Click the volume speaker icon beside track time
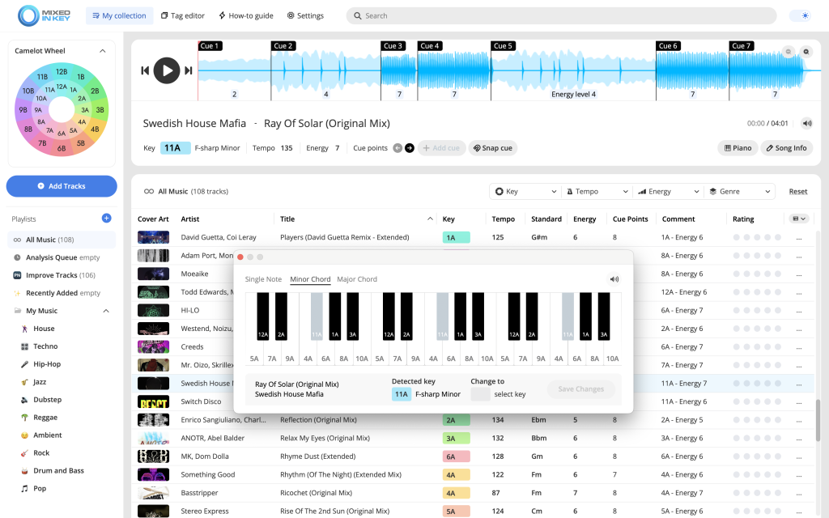The width and height of the screenshot is (829, 518). pyautogui.click(x=806, y=124)
